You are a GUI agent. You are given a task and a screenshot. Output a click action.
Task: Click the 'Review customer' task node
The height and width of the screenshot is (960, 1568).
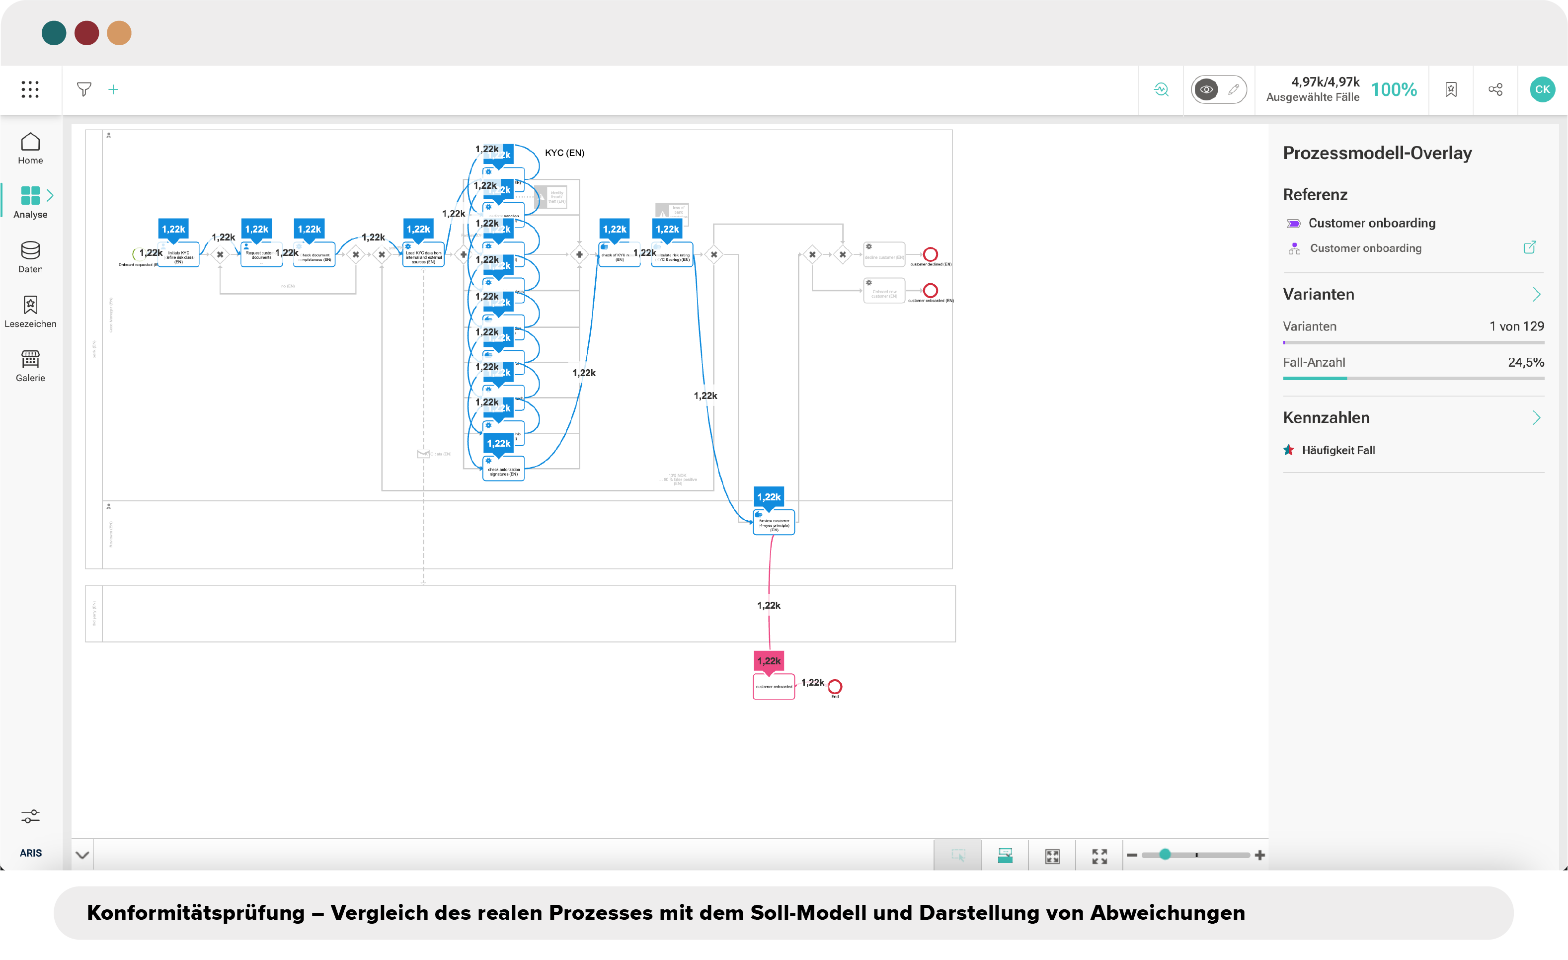[x=774, y=523]
